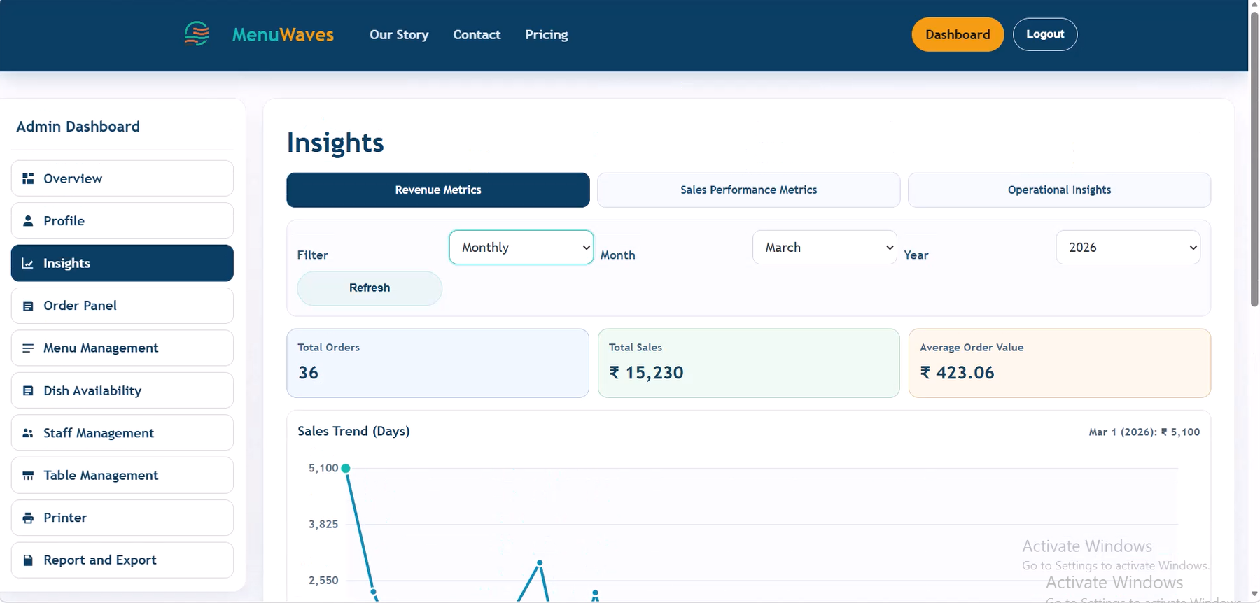Go to Overview in the sidebar
Image resolution: width=1260 pixels, height=603 pixels.
(x=122, y=178)
